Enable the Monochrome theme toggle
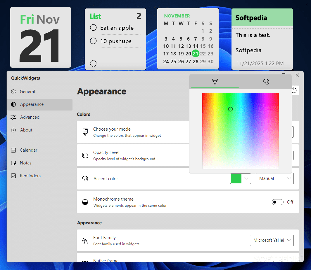 (277, 202)
